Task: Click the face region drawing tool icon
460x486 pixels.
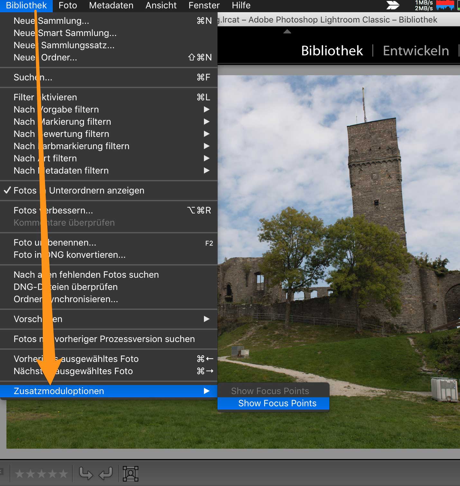Action: 131,473
